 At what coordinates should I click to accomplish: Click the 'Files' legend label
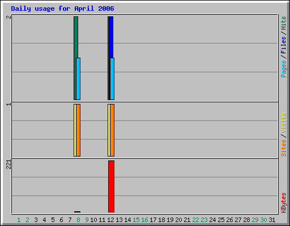[283, 45]
